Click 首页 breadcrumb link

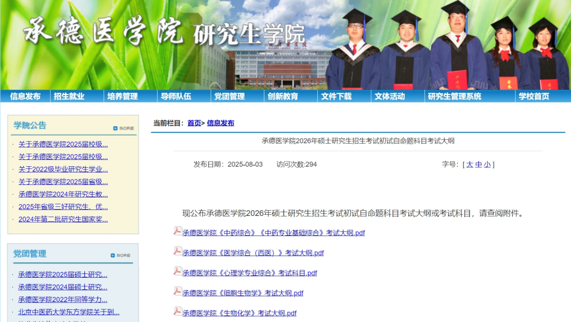pyautogui.click(x=194, y=123)
